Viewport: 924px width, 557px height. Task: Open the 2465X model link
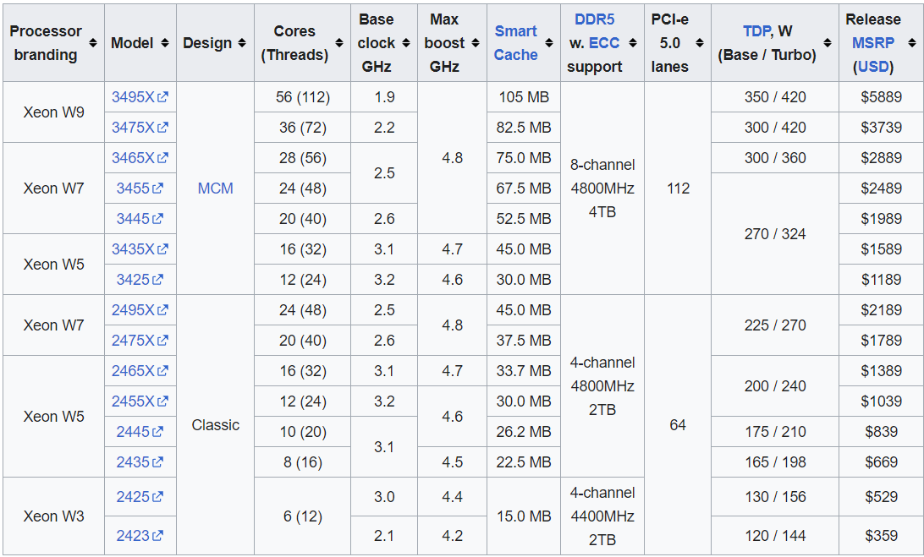(x=140, y=371)
